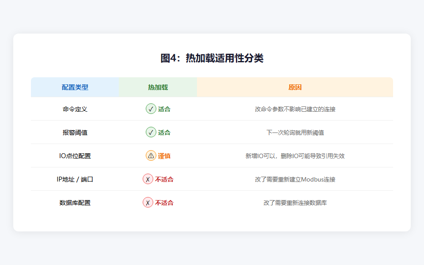The height and width of the screenshot is (265, 424).
Task: Click the IP地址 / 端口 cell
Action: pos(75,179)
